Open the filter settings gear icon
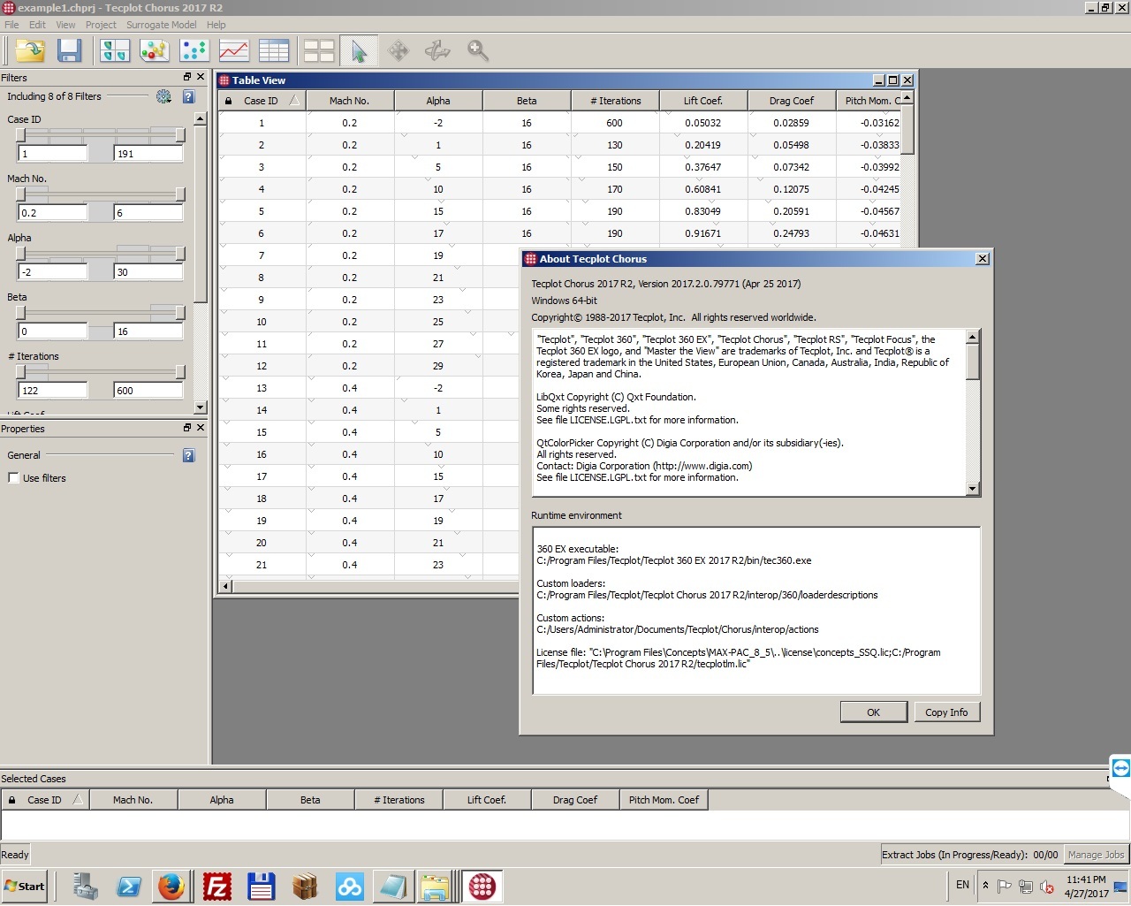 [163, 96]
